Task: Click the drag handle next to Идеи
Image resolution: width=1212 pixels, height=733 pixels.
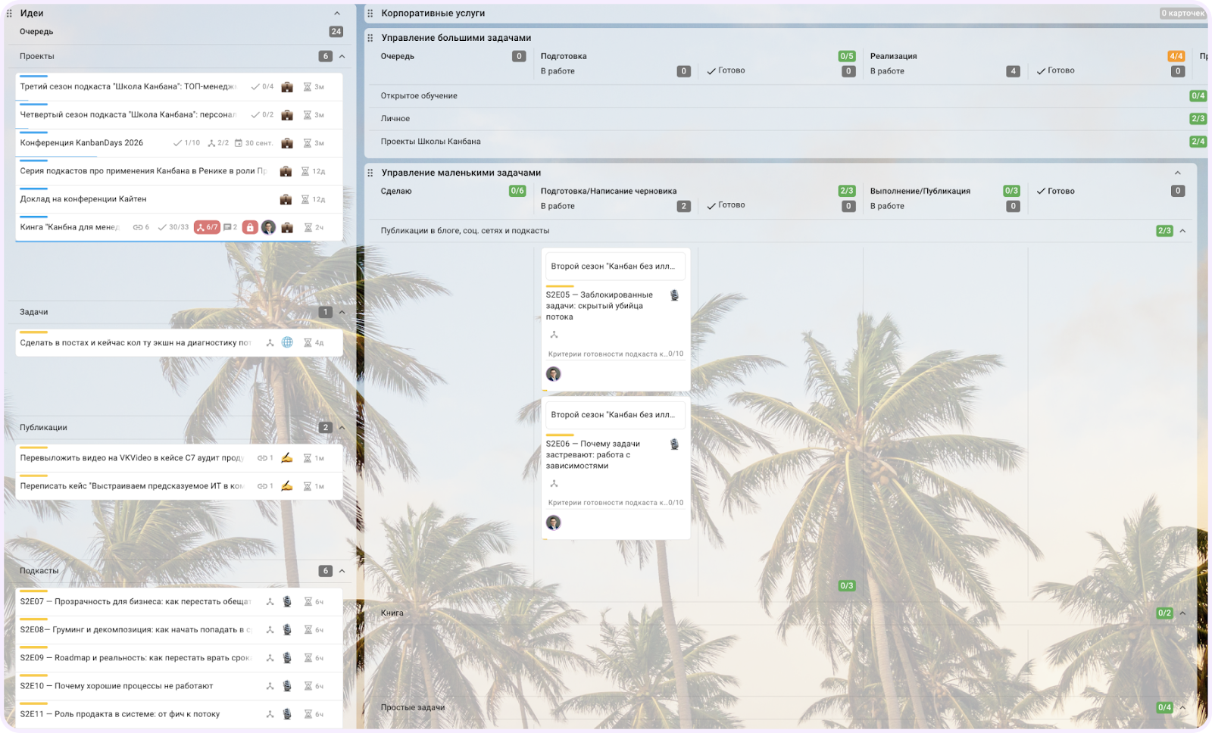Action: [10, 14]
